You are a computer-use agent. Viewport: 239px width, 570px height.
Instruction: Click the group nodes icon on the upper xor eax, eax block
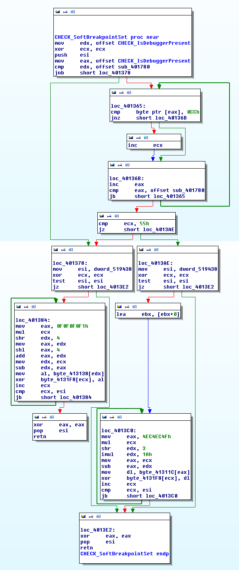(52, 417)
